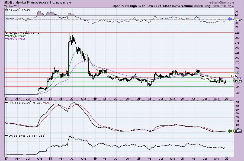Click the 24.7% annotation on price chart

click(205, 79)
